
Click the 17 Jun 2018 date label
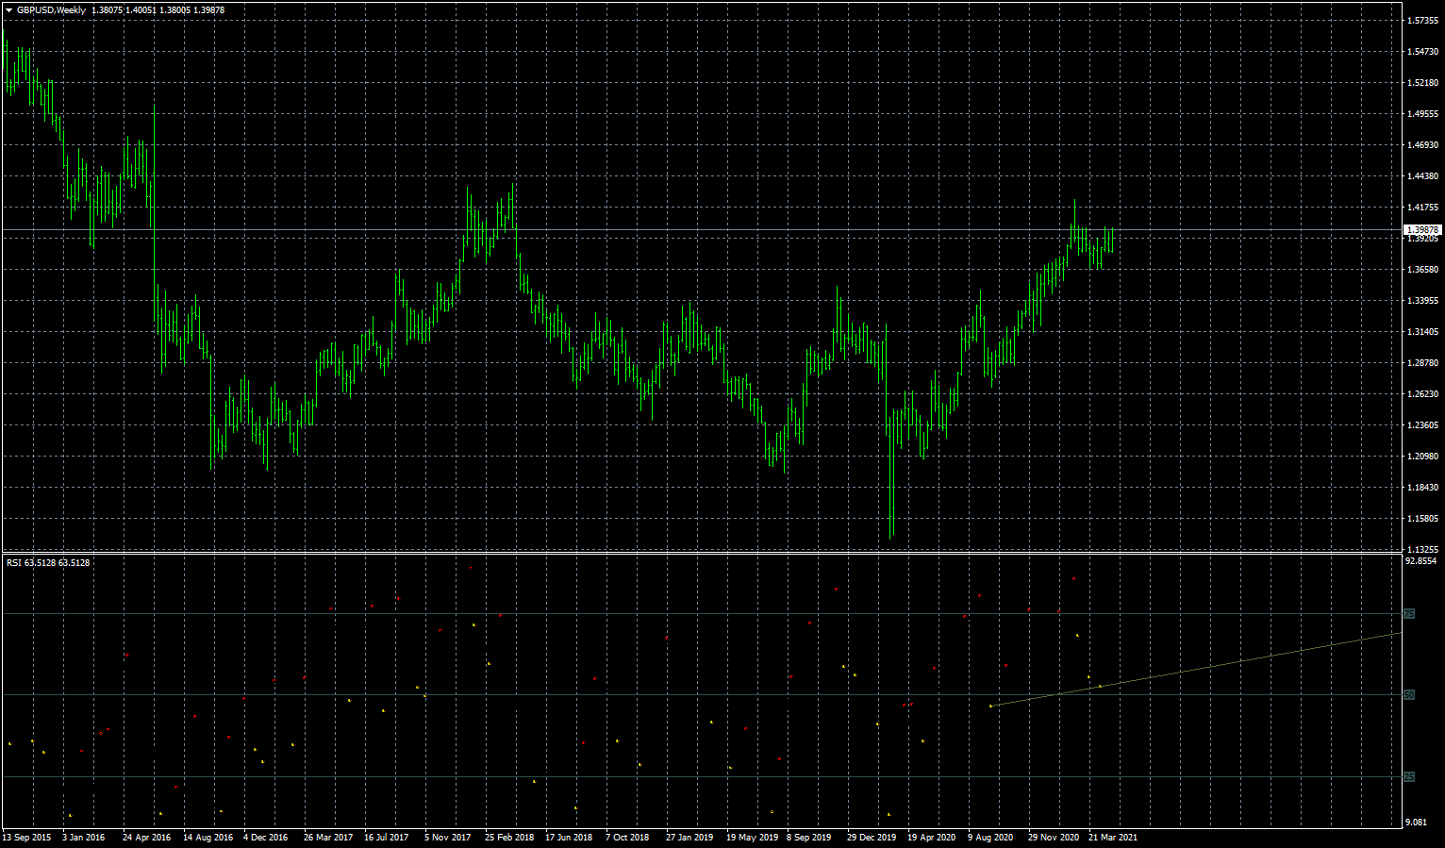(569, 837)
